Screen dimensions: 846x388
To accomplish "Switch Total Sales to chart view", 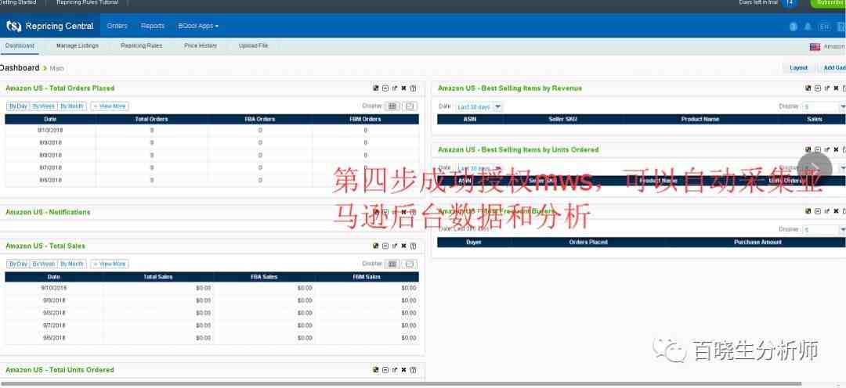I will 410,264.
